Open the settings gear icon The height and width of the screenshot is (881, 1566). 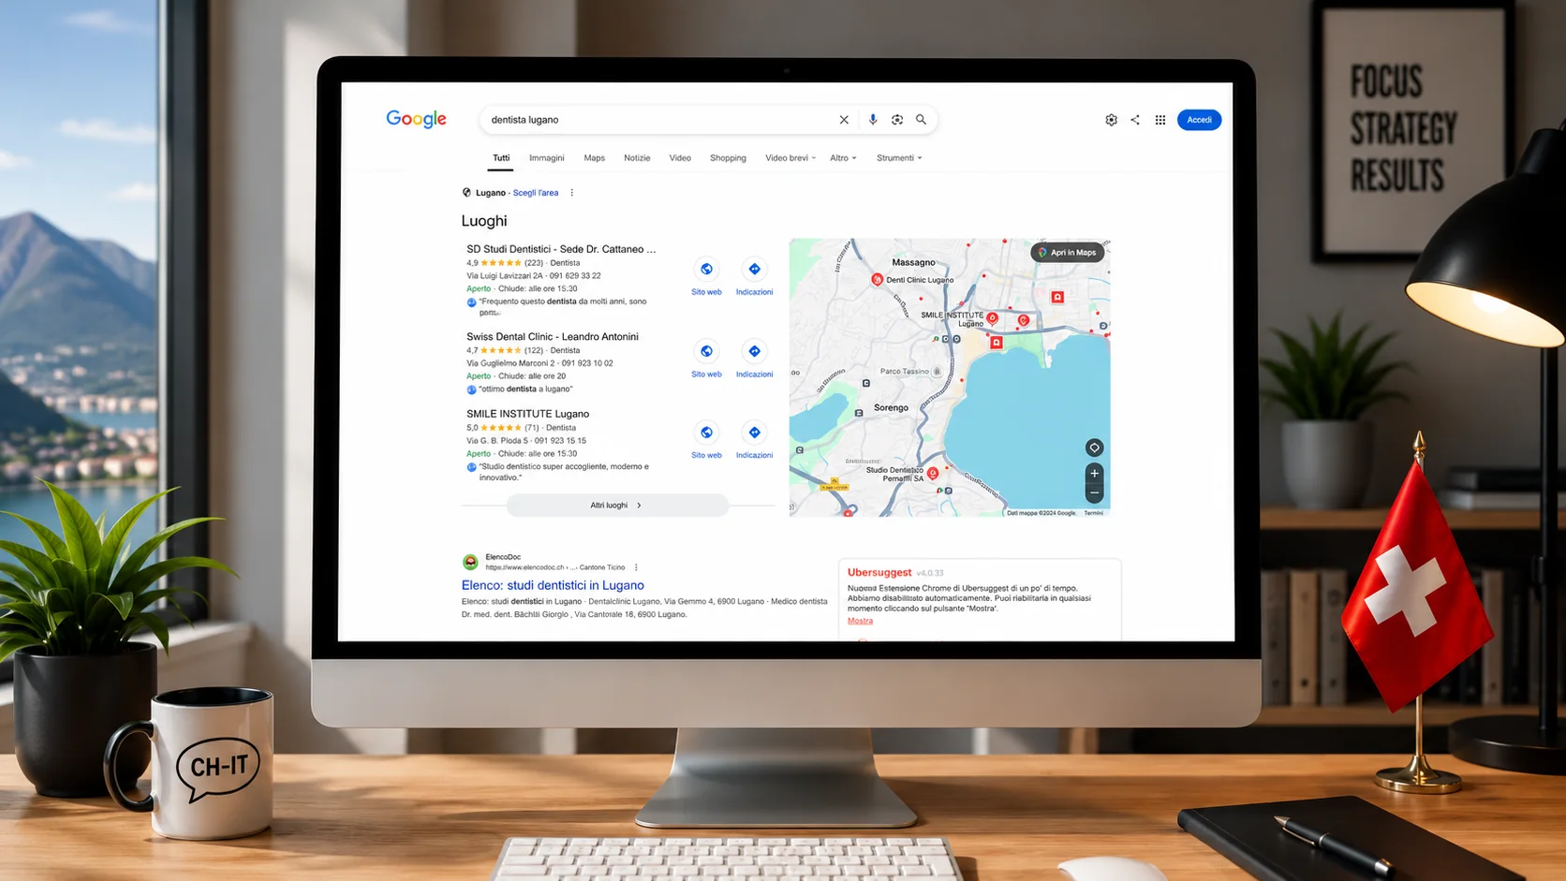[x=1111, y=120]
